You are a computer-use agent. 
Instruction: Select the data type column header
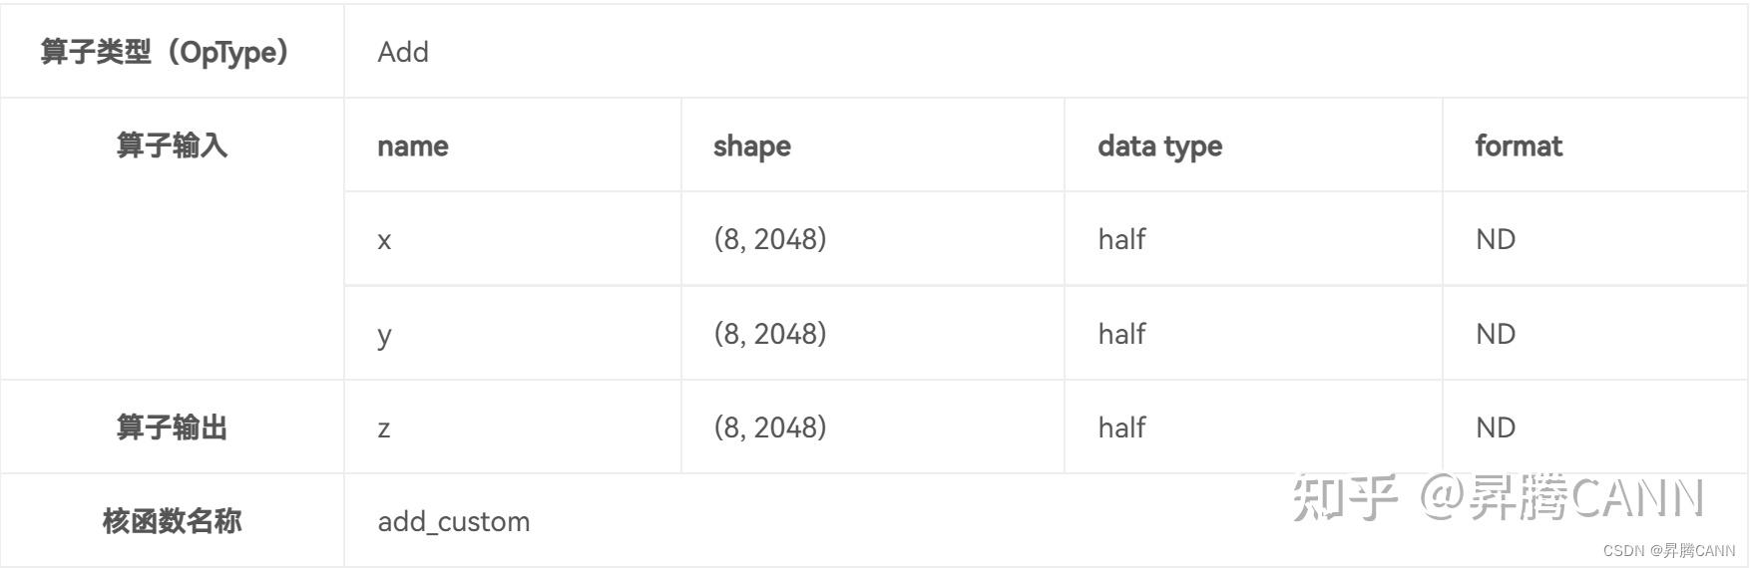[x=1159, y=145]
